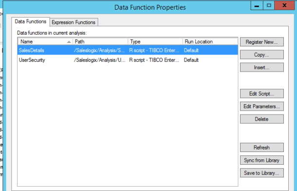The width and height of the screenshot is (297, 191).
Task: Click the Run Location column header
Action: coord(210,41)
